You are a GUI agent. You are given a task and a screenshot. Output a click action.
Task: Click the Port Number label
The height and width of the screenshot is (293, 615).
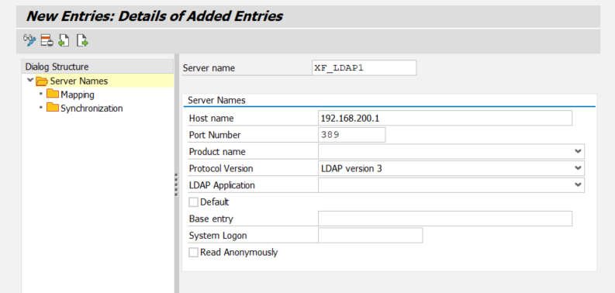(x=215, y=136)
